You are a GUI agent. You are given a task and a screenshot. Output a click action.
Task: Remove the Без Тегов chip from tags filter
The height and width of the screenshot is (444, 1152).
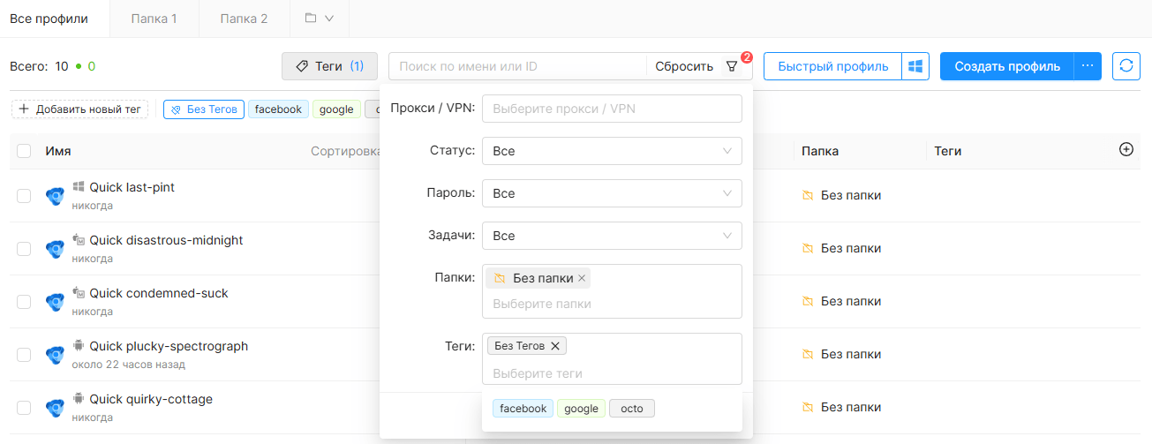click(554, 346)
